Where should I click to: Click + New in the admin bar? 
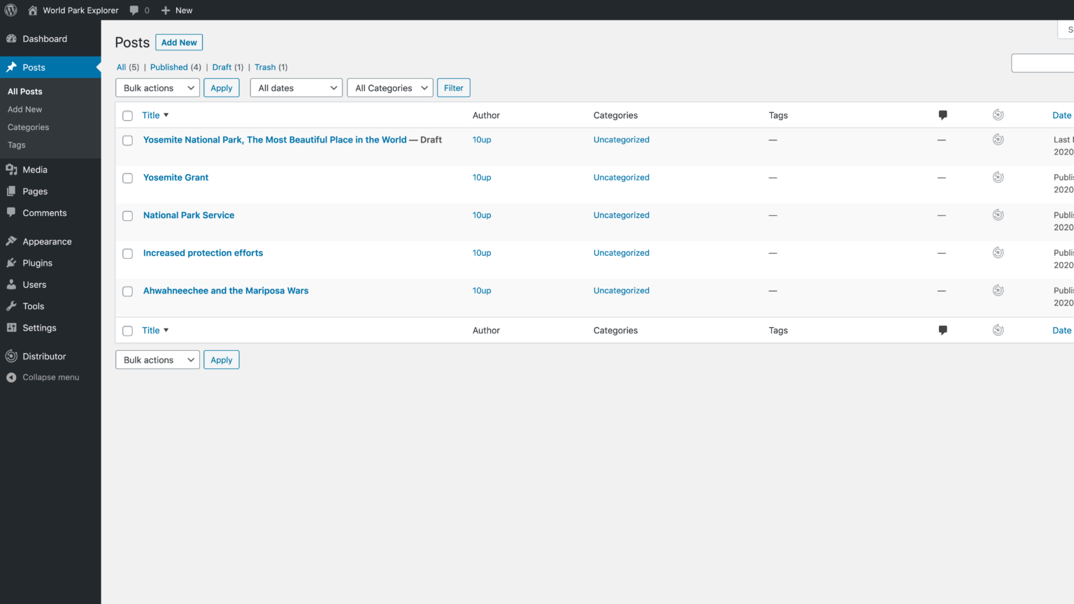coord(176,10)
